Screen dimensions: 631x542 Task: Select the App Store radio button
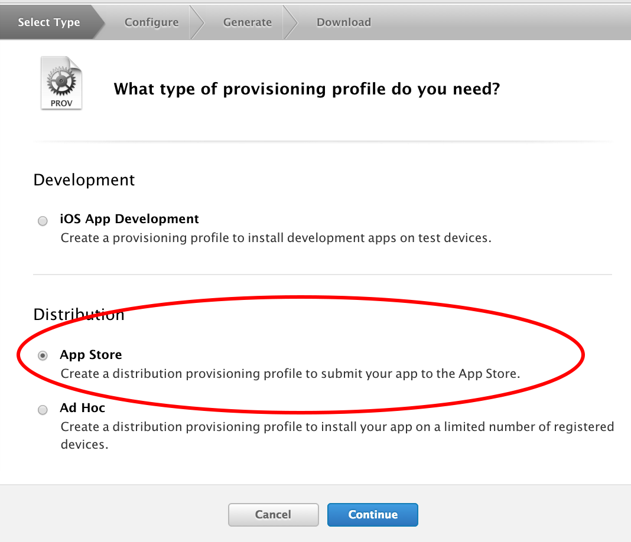coord(43,355)
